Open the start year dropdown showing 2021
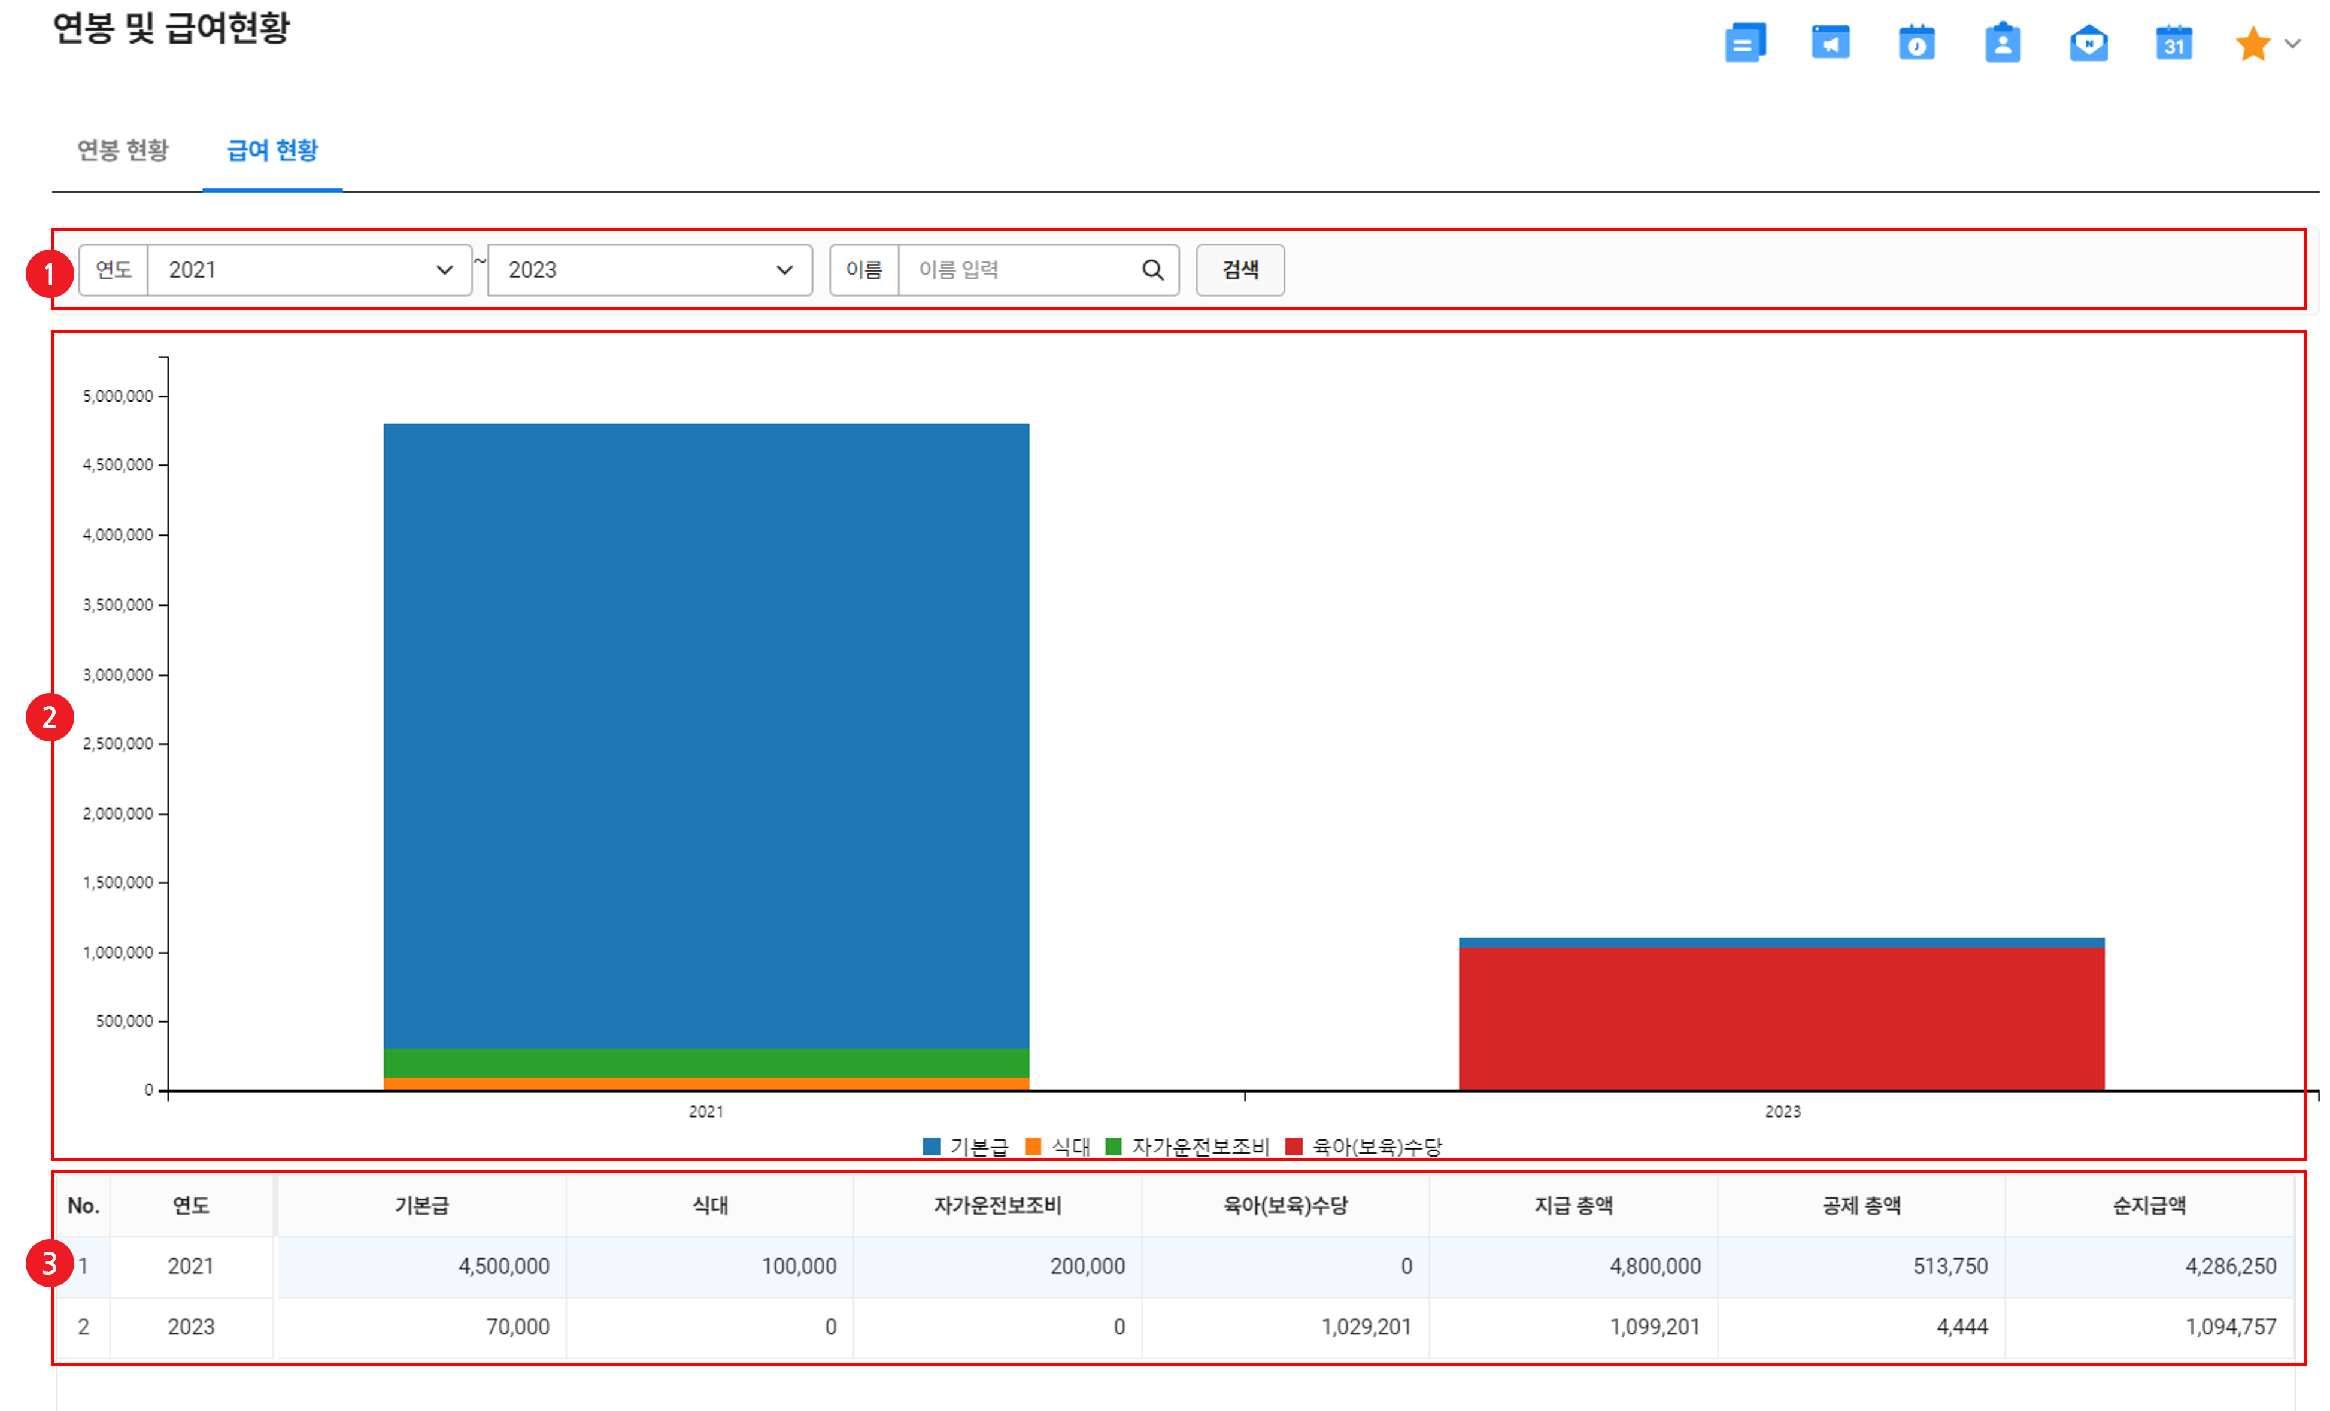2330x1411 pixels. point(310,270)
